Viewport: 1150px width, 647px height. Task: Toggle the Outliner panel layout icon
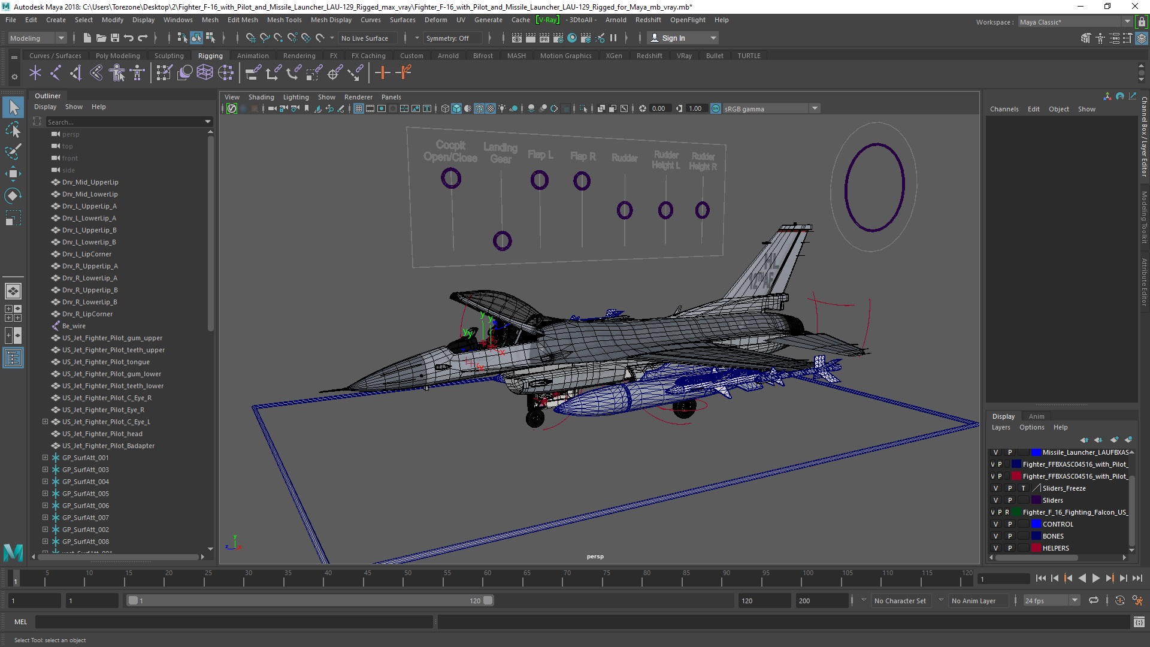point(13,358)
